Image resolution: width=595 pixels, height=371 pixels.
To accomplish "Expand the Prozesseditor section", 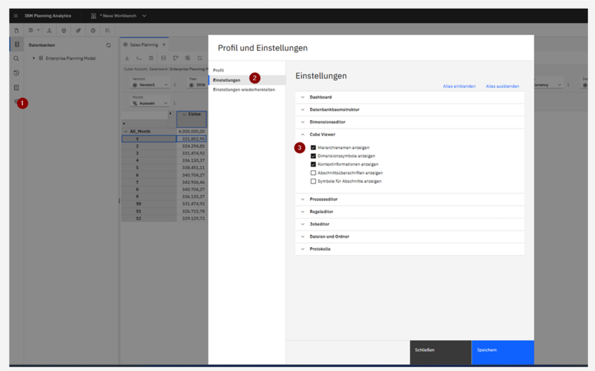I will pos(410,199).
